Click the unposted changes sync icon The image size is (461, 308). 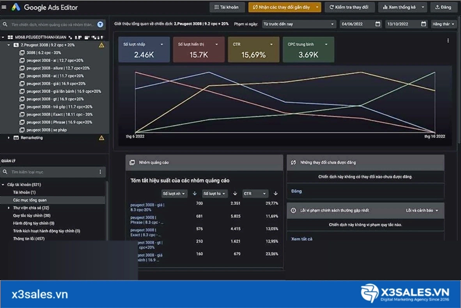pos(293,162)
